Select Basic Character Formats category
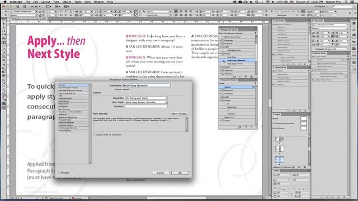 73,88
